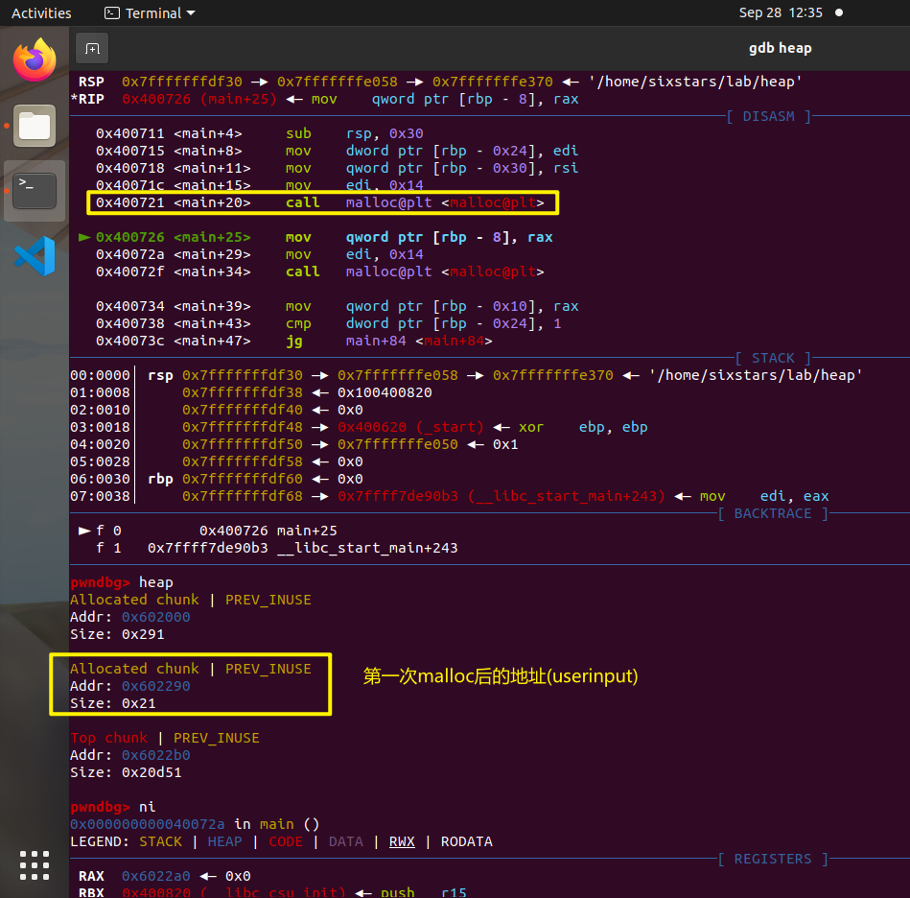This screenshot has height=898, width=910.
Task: Click the 0x400734 main+39 instruction
Action: point(338,306)
